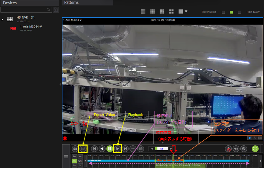Collapse the HD NVR tree node
The height and width of the screenshot is (170, 266).
coord(3,19)
